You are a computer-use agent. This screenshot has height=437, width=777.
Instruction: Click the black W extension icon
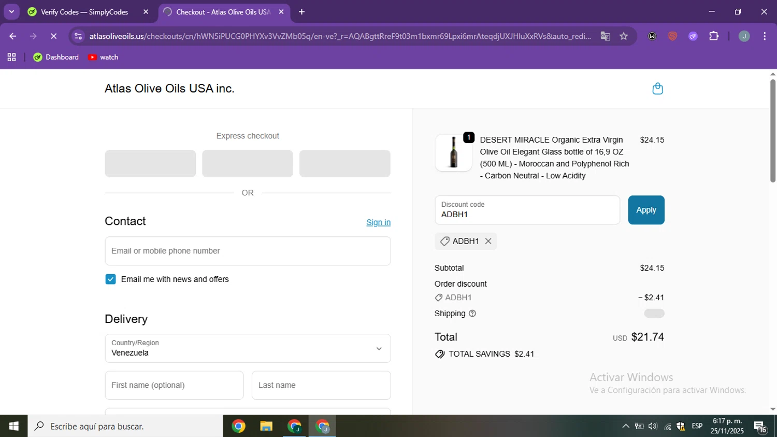[652, 36]
